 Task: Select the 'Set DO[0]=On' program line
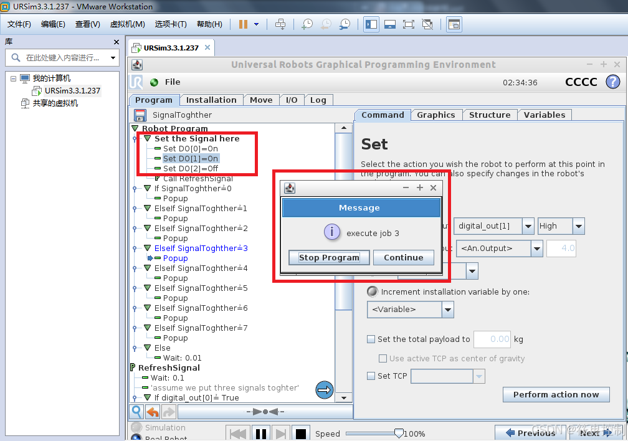click(x=191, y=149)
